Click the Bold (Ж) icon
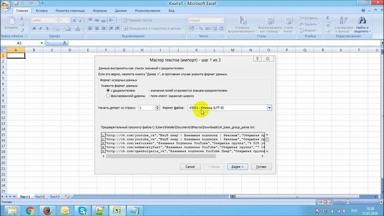 pyautogui.click(x=34, y=28)
